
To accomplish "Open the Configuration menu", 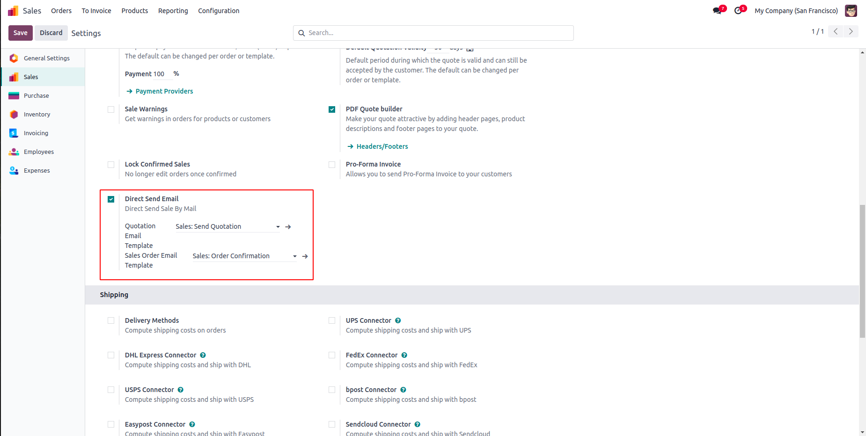I will point(219,11).
